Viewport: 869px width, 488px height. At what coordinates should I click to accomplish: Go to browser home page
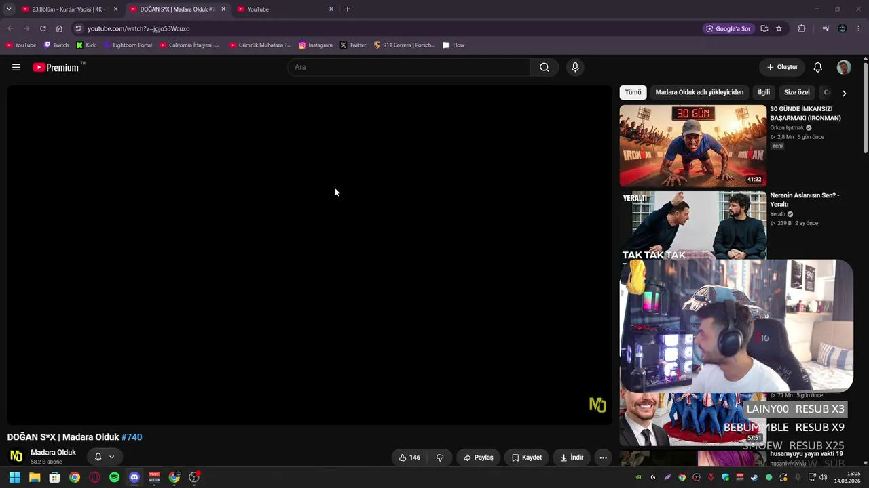(x=59, y=28)
